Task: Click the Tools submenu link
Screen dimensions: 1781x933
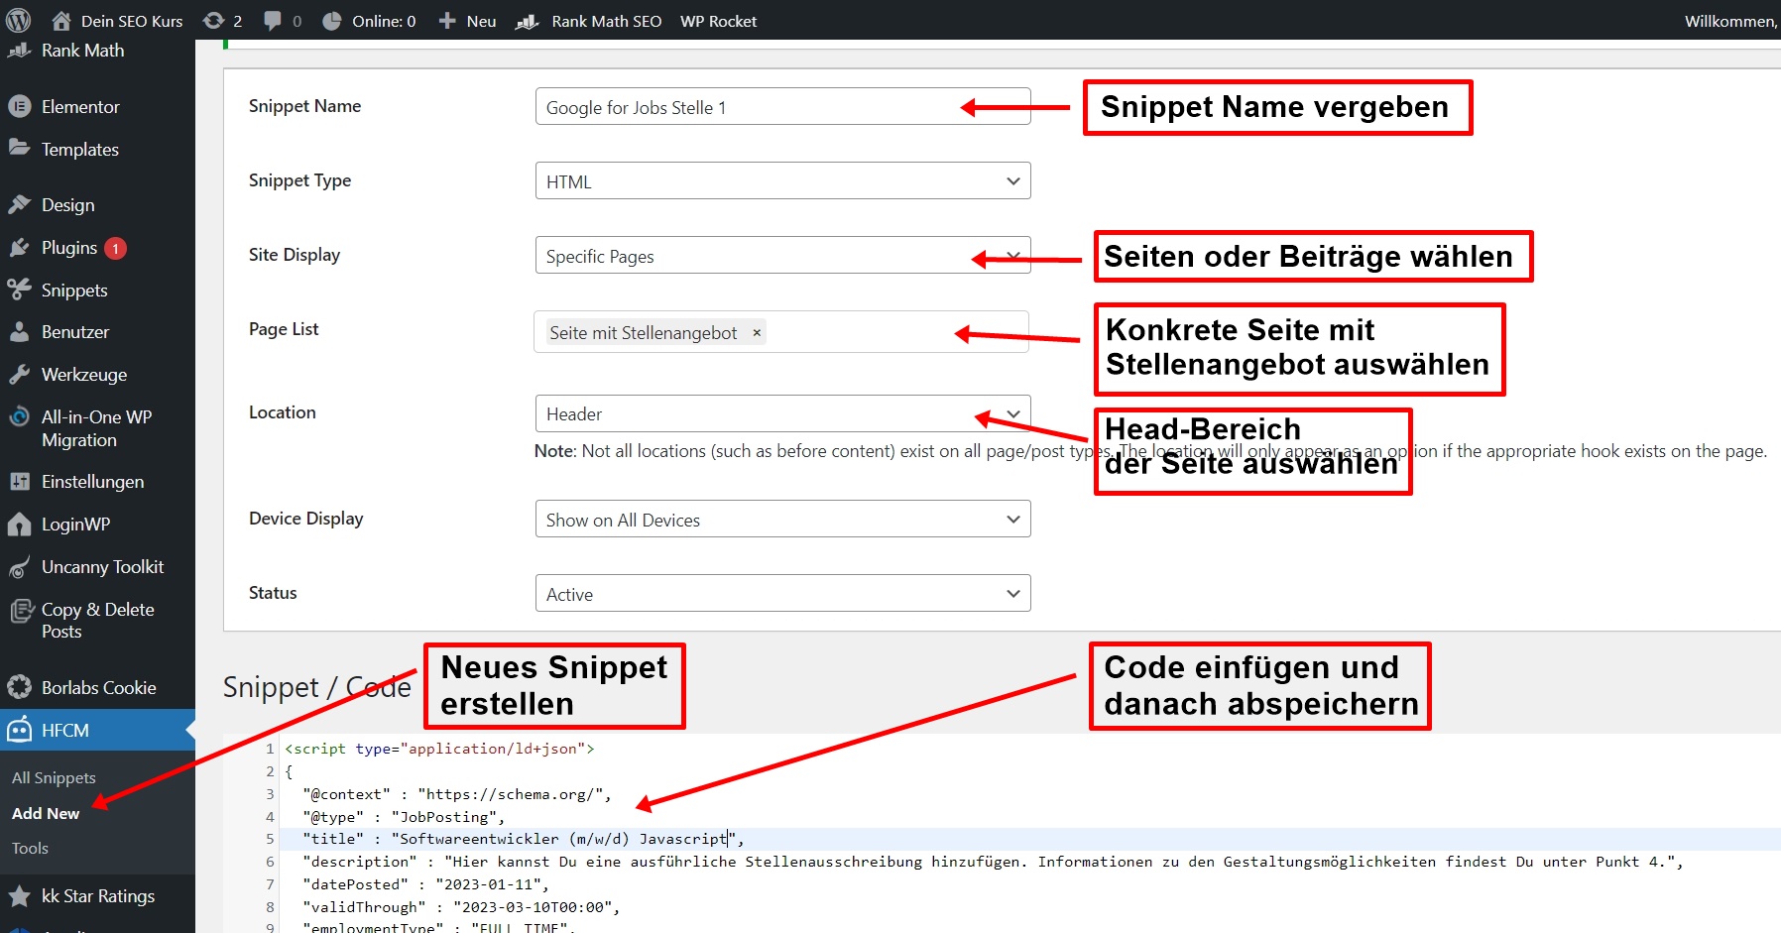Action: coord(30,848)
